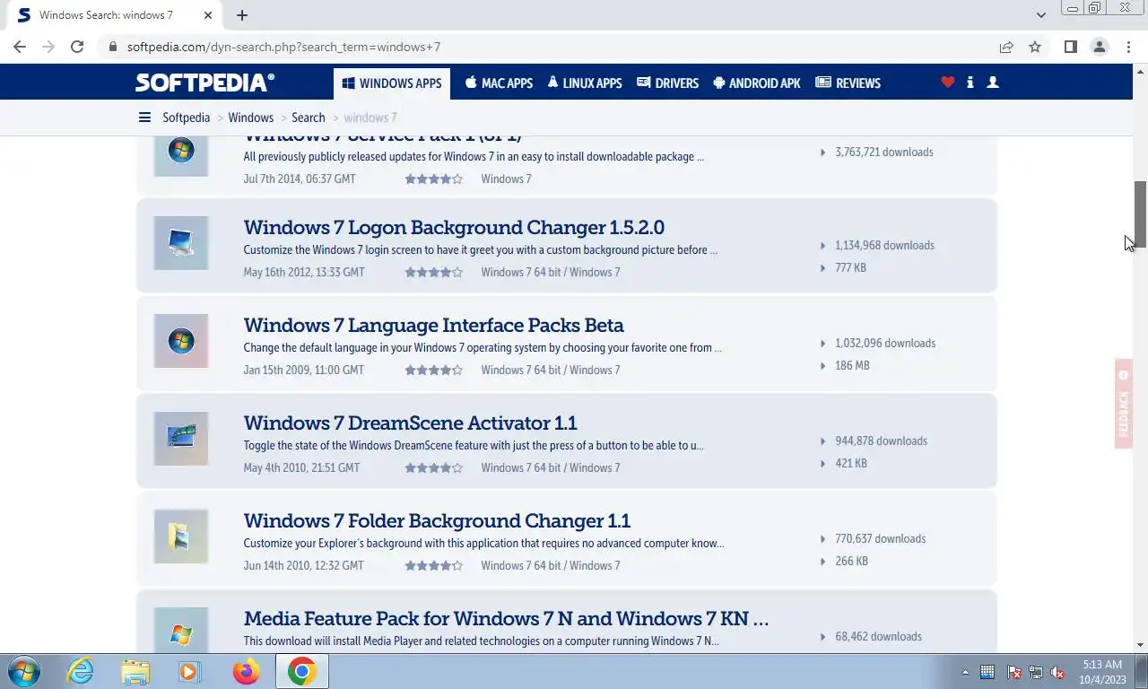Click star rating of Folder Background Changer

point(433,565)
